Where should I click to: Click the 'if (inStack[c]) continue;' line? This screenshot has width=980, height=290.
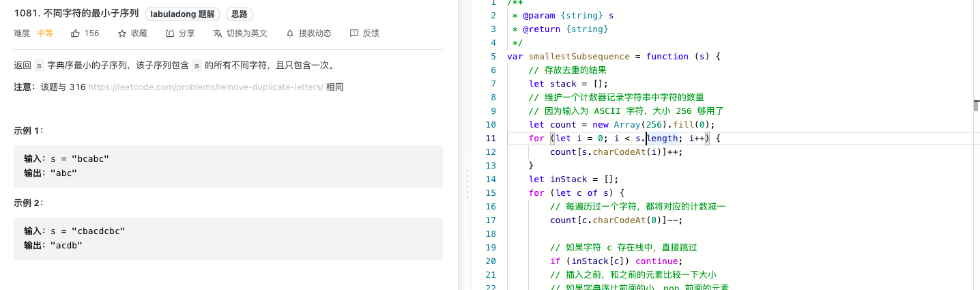tap(616, 261)
